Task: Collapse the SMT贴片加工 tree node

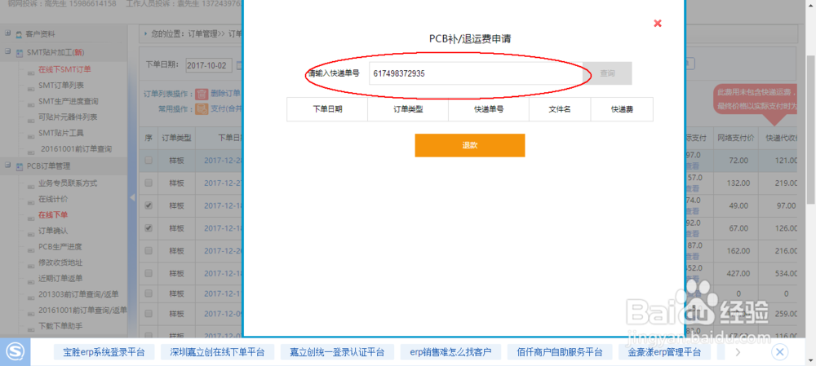Action: pyautogui.click(x=7, y=52)
